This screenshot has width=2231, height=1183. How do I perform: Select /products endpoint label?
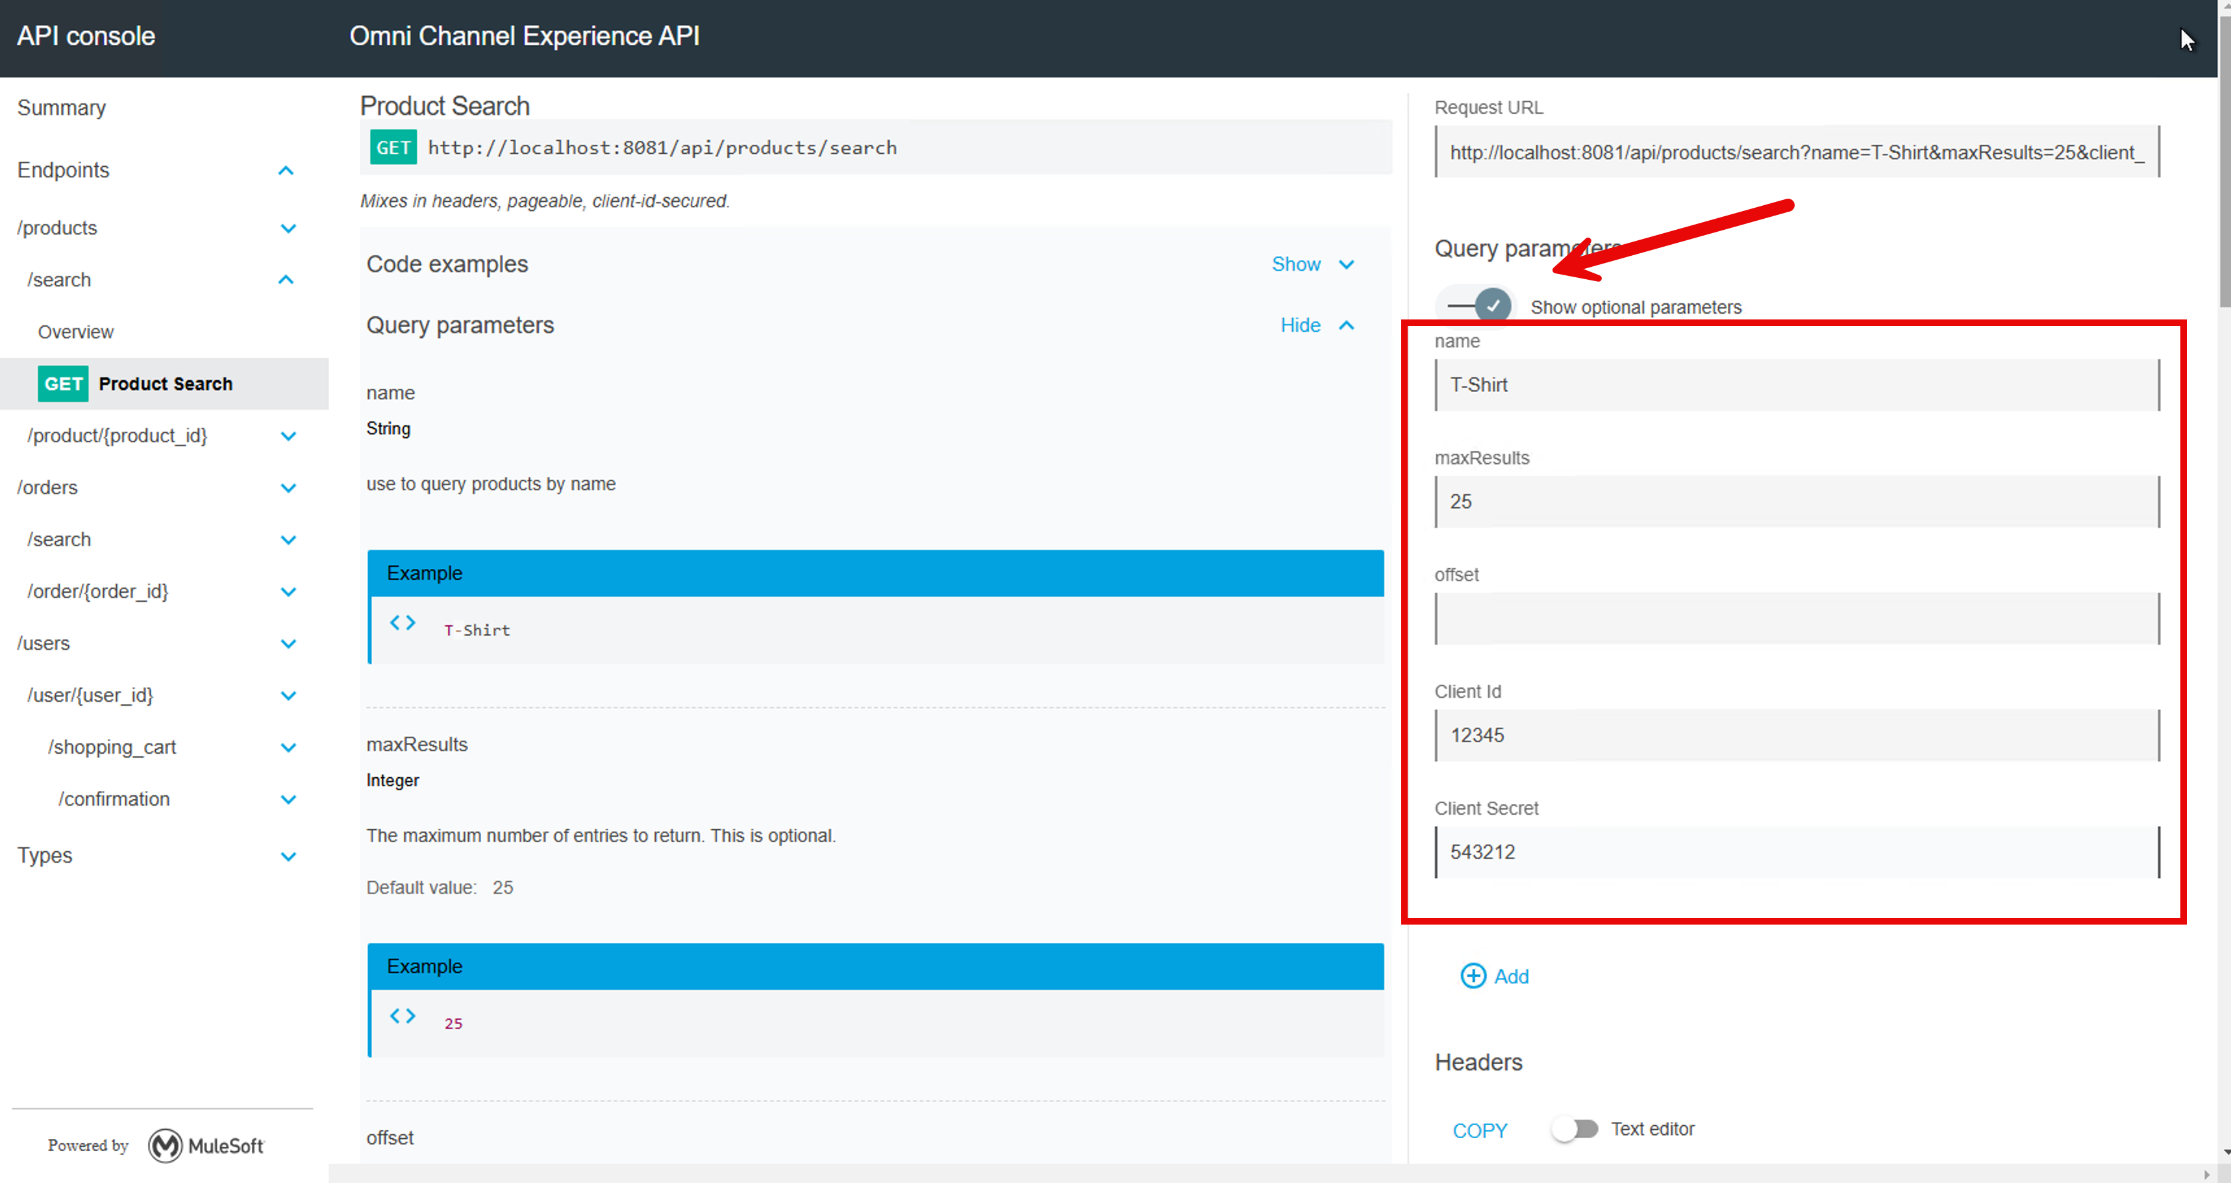coord(57,228)
